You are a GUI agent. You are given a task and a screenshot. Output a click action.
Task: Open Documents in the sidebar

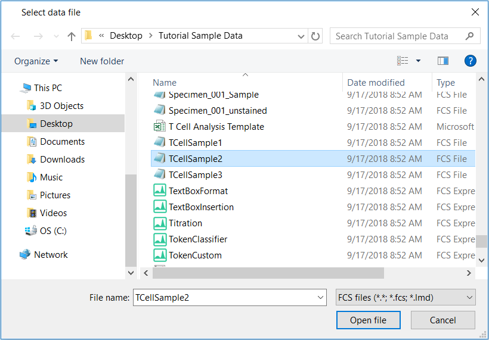(63, 142)
